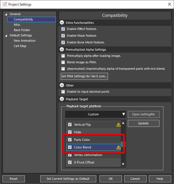
Task: Click the Color Blend warning icon
Action: [x=118, y=147]
